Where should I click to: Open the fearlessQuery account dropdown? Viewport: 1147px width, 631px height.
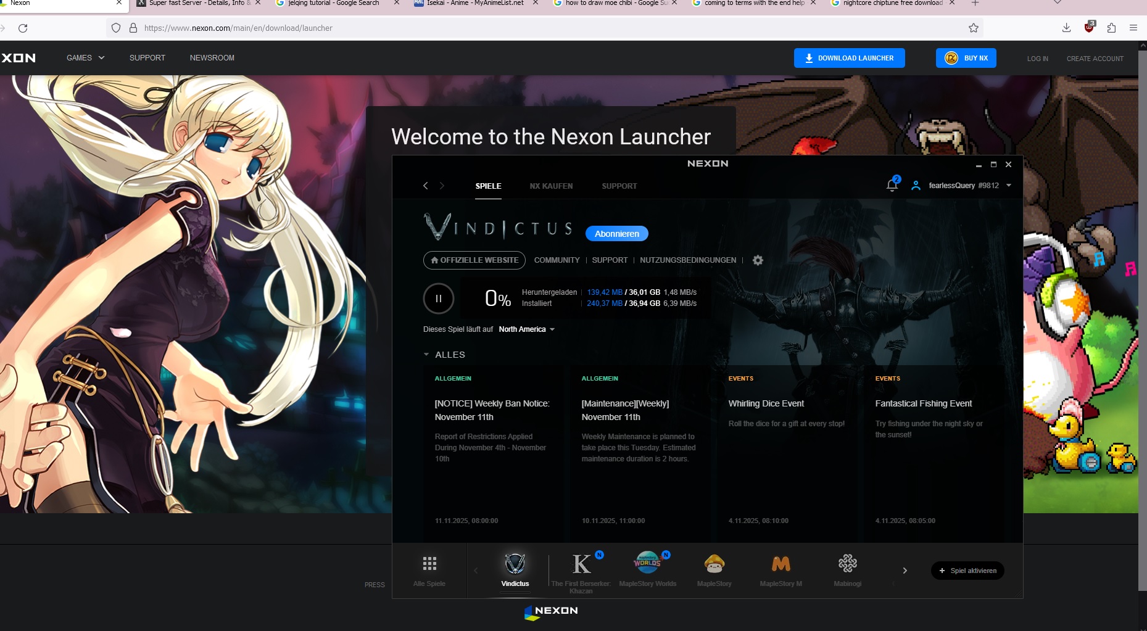[1008, 186]
